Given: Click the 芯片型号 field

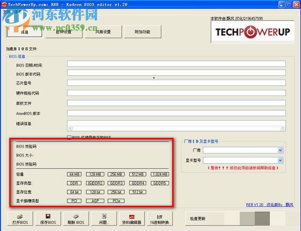Looking at the screenshot, I should click(176, 83).
